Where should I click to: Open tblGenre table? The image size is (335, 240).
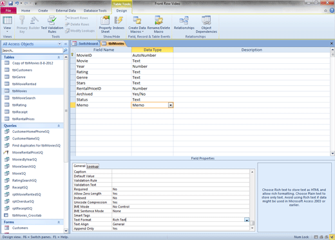tap(19, 77)
